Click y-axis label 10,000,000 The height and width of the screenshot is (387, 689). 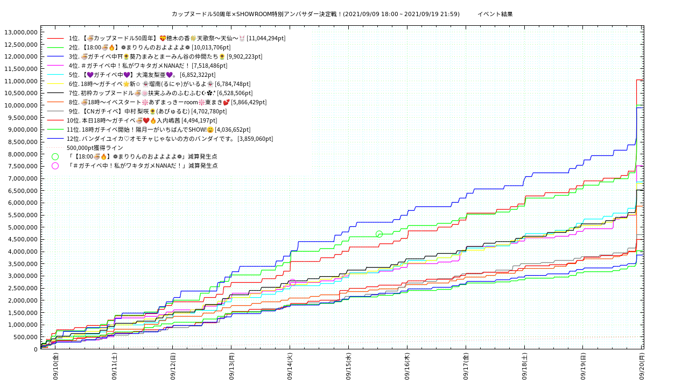tap(21, 105)
